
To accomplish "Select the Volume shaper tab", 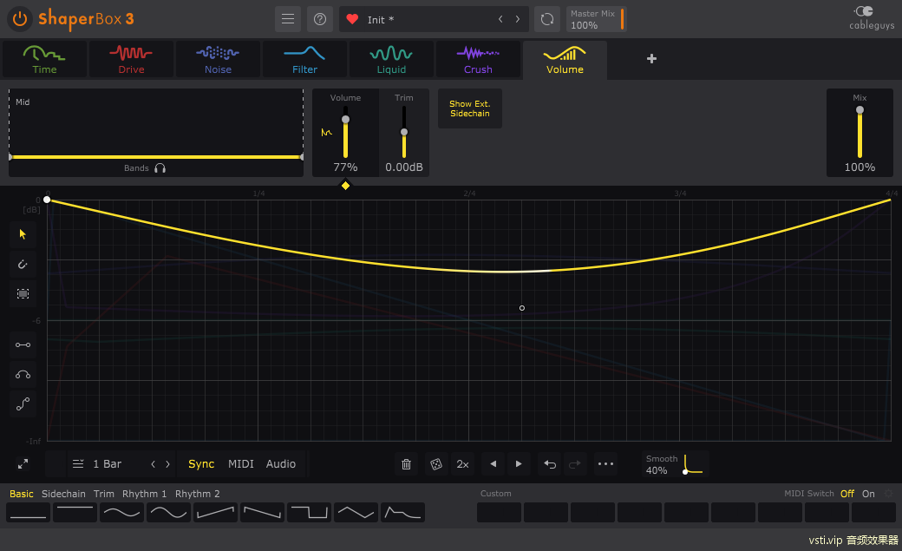I will tap(565, 60).
